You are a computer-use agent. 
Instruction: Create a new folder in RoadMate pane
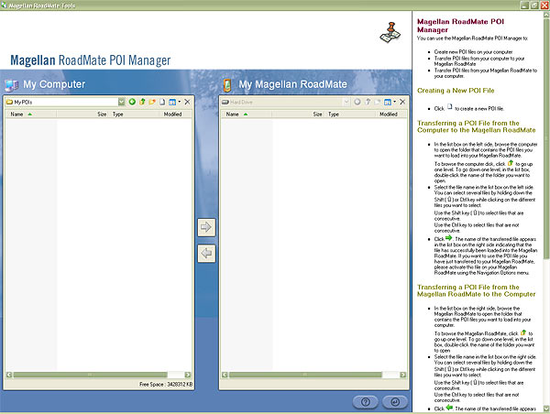[377, 102]
